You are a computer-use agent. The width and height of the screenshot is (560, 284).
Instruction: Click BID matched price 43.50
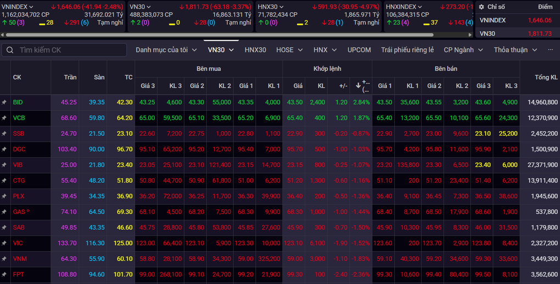(x=295, y=103)
